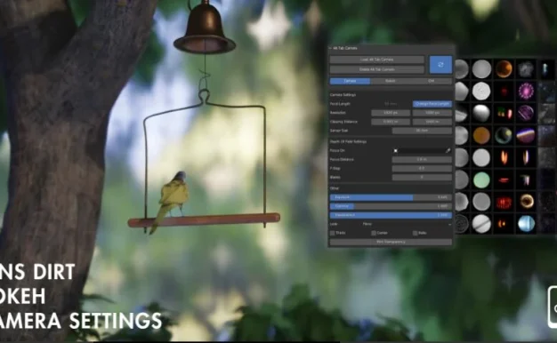Select the grey smoky cloud thumbnail
Screen dimensions: 557x343
point(526,68)
